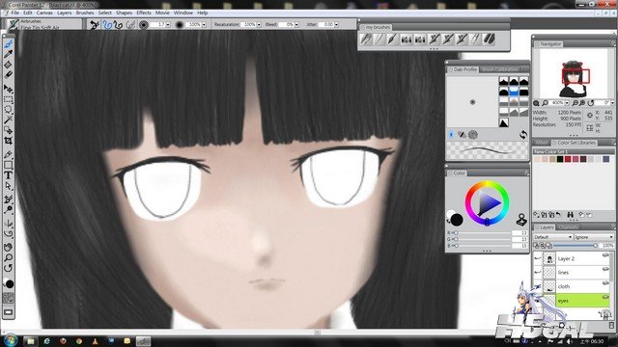The image size is (618, 347).
Task: Choose the Grabber hand tool
Action: point(9,248)
